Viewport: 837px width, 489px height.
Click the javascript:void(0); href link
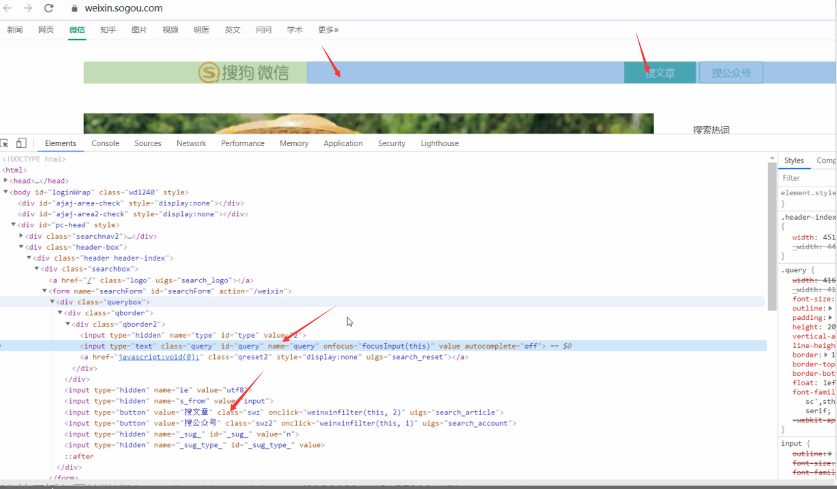tap(158, 357)
